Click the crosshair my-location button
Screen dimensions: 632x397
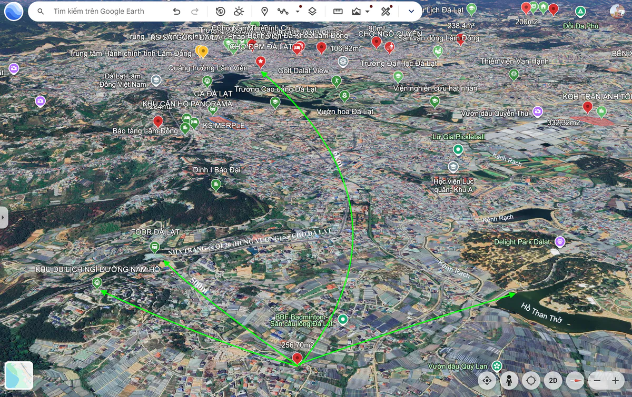[531, 380]
